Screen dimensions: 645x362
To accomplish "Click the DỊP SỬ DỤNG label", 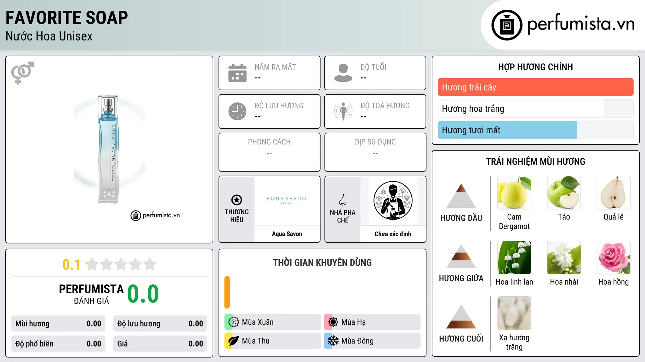I will click(x=375, y=142).
